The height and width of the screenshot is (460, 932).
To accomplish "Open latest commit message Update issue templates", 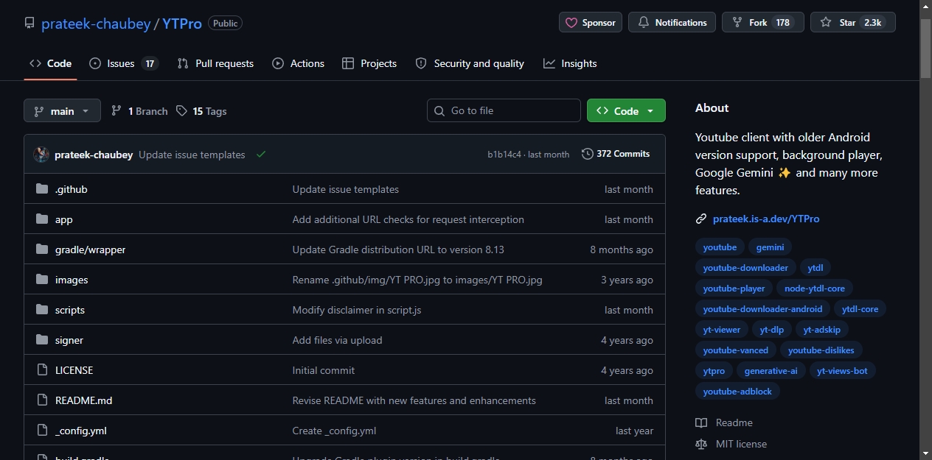I will (x=192, y=155).
